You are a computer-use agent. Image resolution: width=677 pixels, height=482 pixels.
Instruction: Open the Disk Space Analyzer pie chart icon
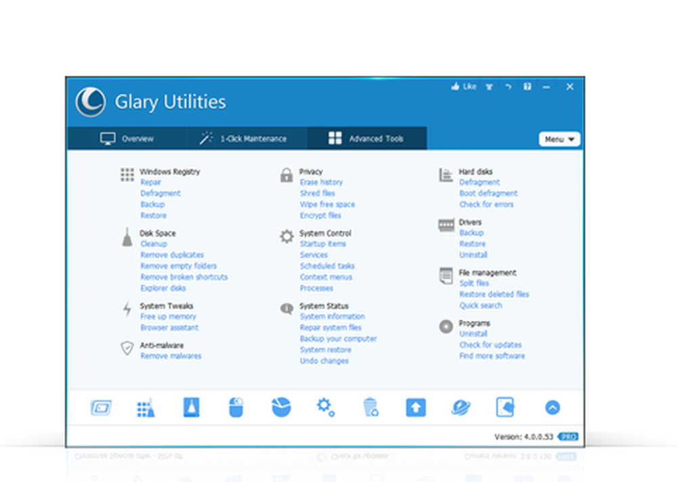tap(281, 407)
